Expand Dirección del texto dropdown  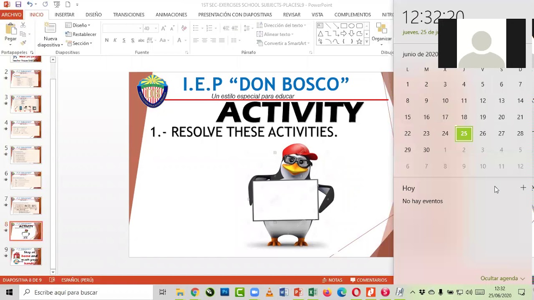coord(281,25)
